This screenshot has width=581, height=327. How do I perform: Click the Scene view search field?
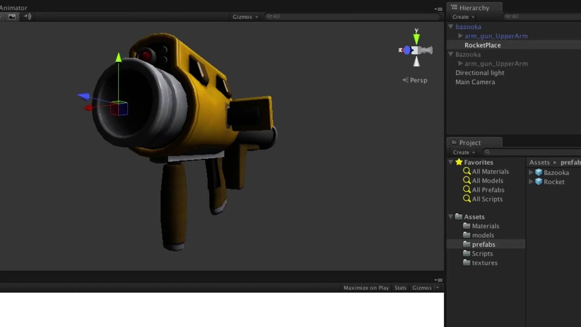(x=352, y=16)
